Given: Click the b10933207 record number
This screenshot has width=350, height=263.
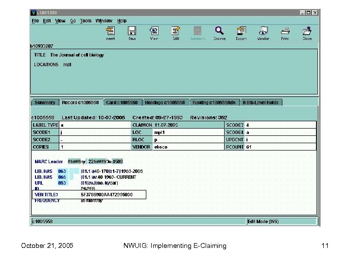Looking at the screenshot, I should click(42, 46).
